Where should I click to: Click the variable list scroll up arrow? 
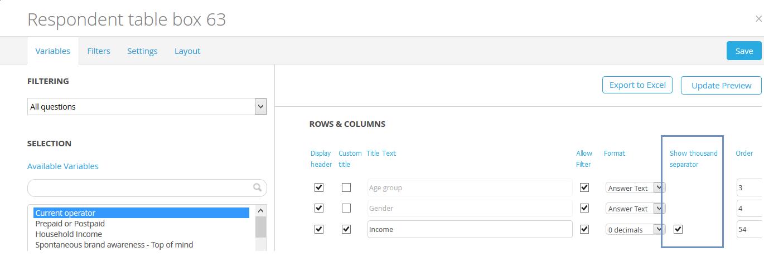[x=260, y=211]
